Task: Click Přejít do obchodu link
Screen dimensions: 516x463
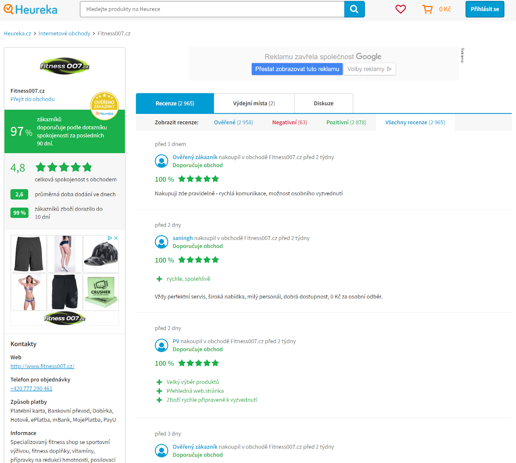Action: (33, 99)
